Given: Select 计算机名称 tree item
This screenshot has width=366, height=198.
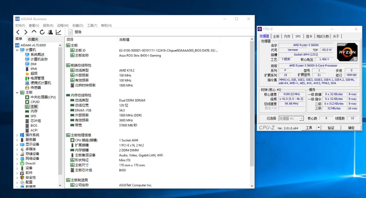Looking at the screenshot, I should 39,59.
